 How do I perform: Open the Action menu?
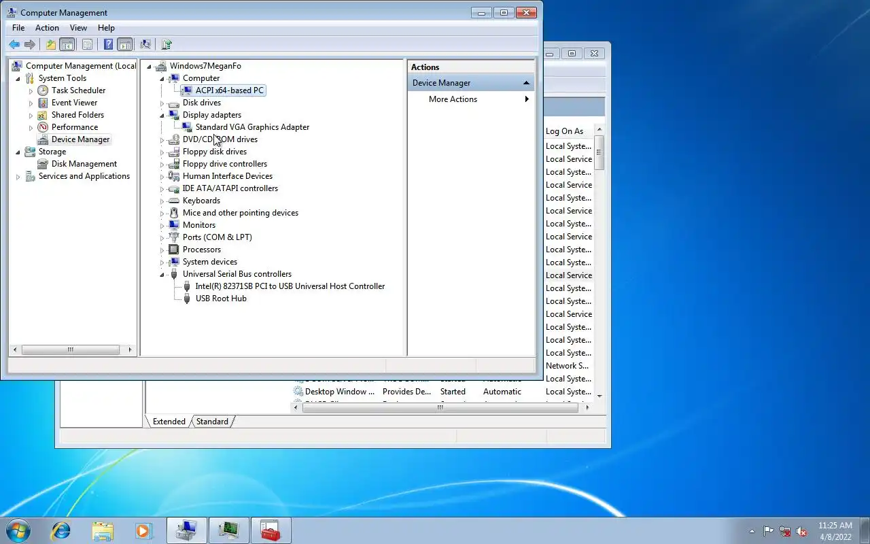[x=47, y=28]
